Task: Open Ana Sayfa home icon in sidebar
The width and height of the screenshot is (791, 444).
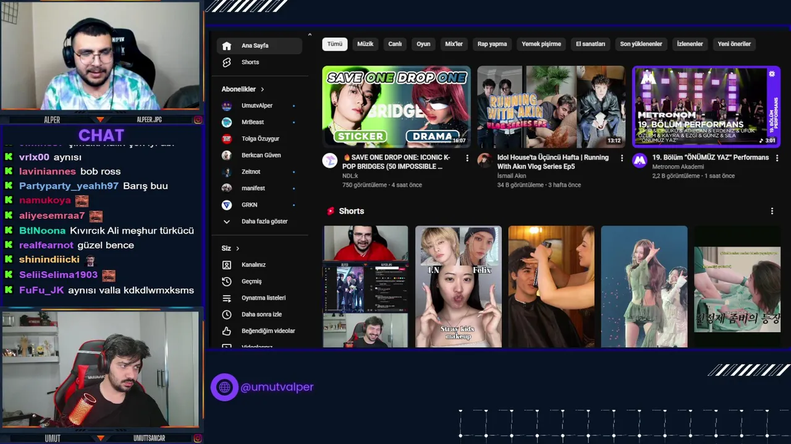Action: pyautogui.click(x=227, y=46)
